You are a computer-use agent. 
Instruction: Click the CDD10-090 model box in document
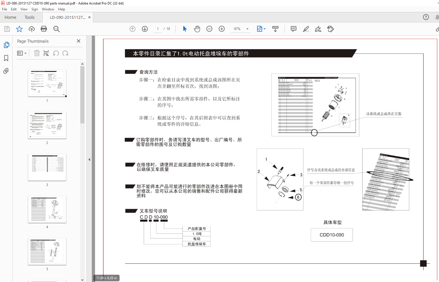[332, 235]
